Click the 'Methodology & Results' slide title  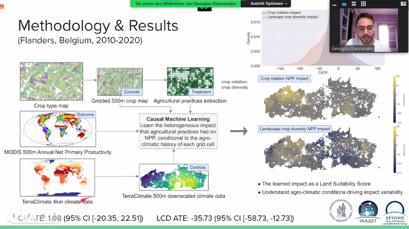pos(98,26)
